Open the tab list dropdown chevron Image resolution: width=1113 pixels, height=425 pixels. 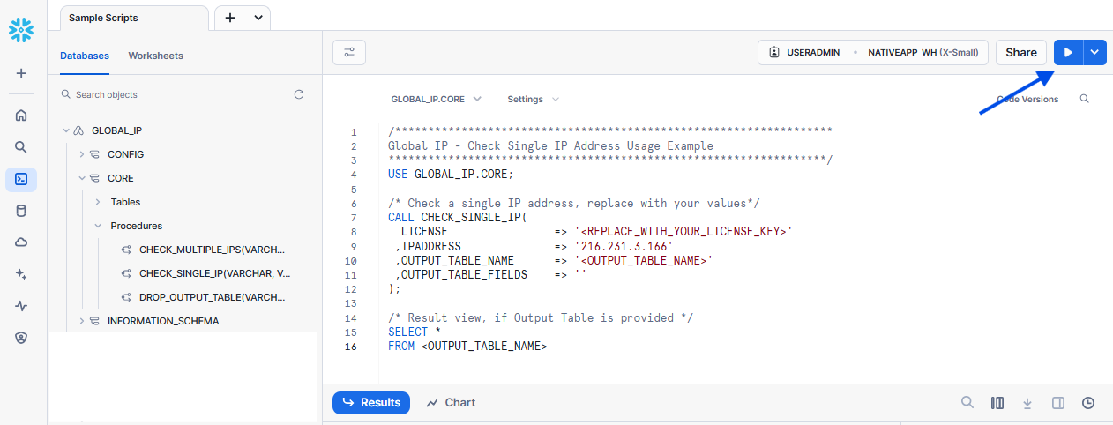(258, 18)
